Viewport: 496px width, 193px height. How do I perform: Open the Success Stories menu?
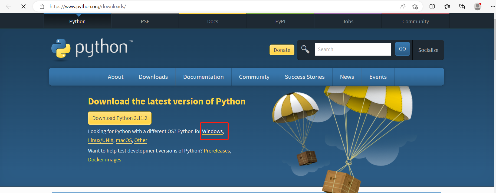click(305, 77)
